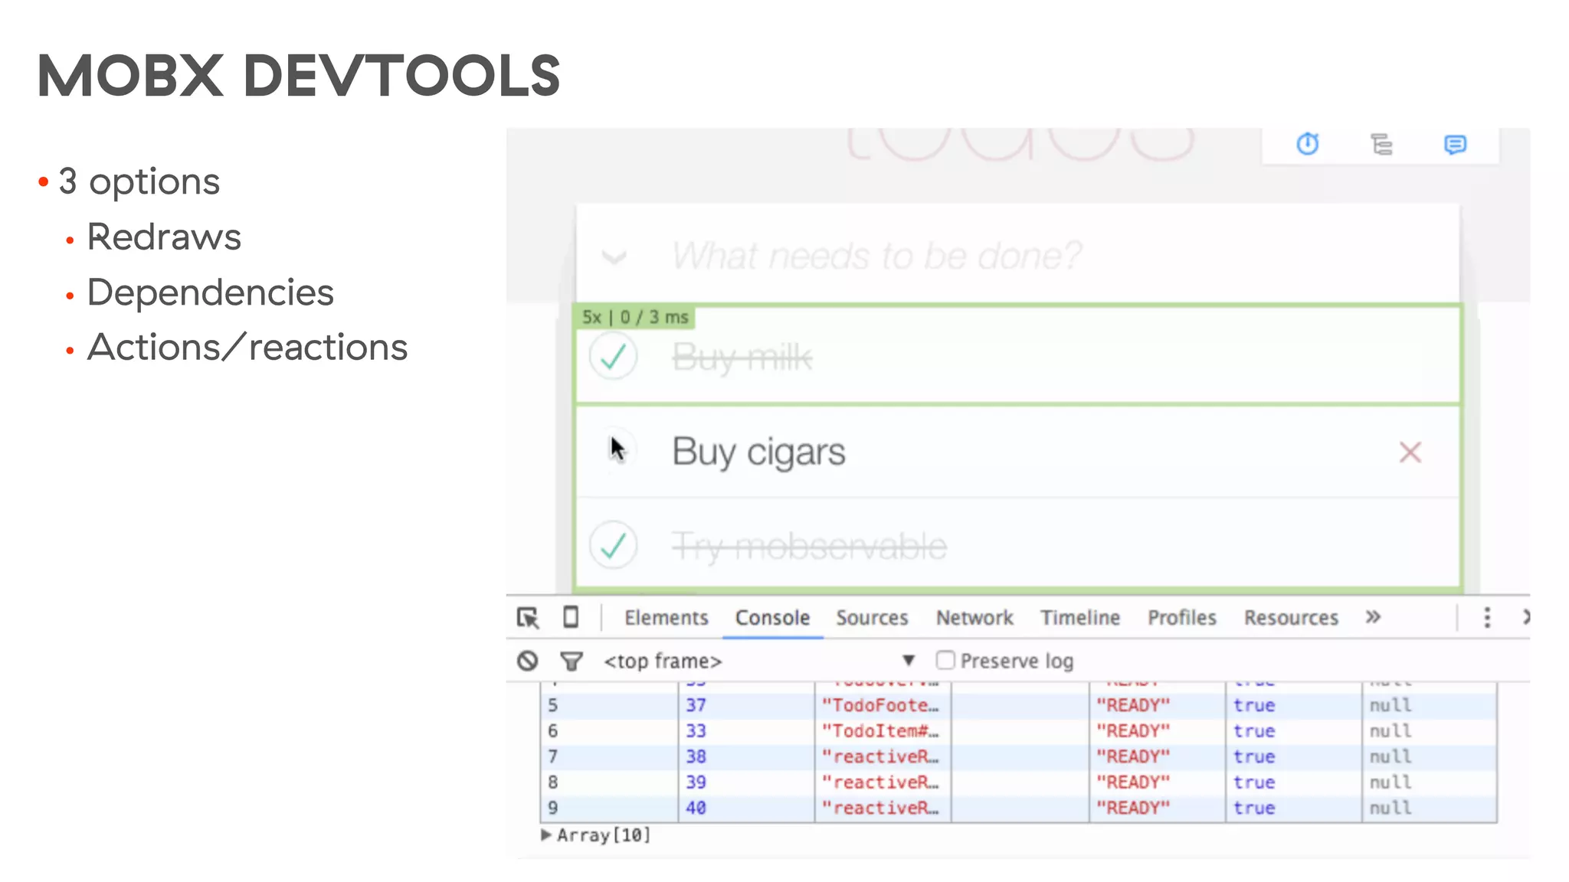1569x882 pixels.
Task: Toggle the device mode phone icon
Action: coord(571,617)
